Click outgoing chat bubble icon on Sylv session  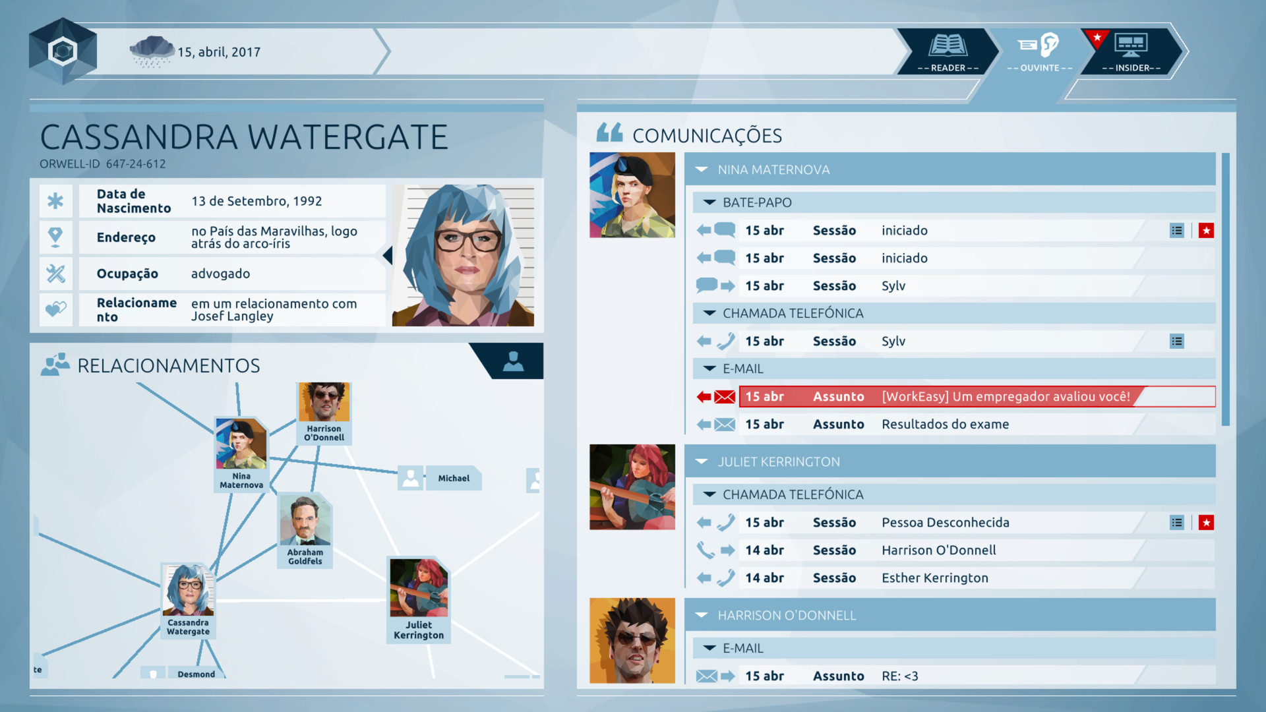[707, 285]
